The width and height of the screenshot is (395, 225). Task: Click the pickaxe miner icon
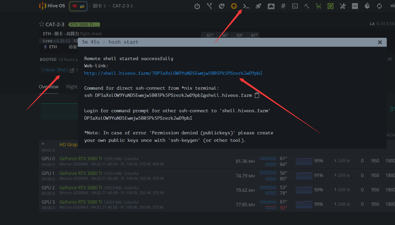(307, 6)
